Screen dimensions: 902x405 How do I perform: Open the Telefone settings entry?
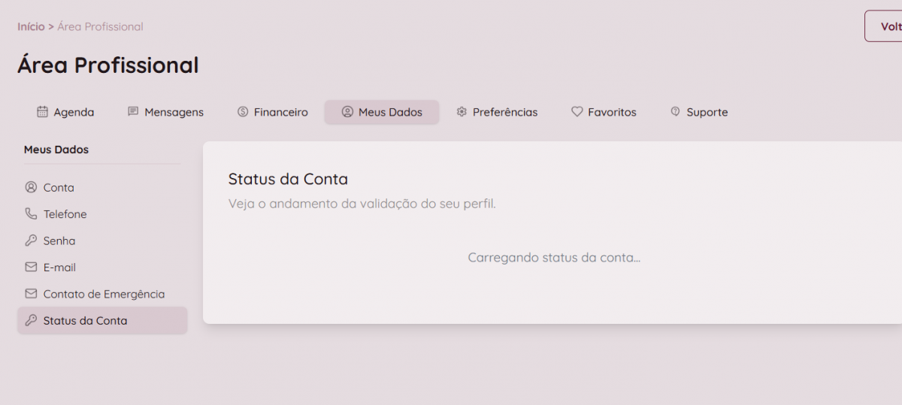click(65, 214)
